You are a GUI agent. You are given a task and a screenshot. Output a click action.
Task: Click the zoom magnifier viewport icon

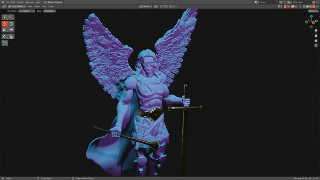tap(316, 31)
